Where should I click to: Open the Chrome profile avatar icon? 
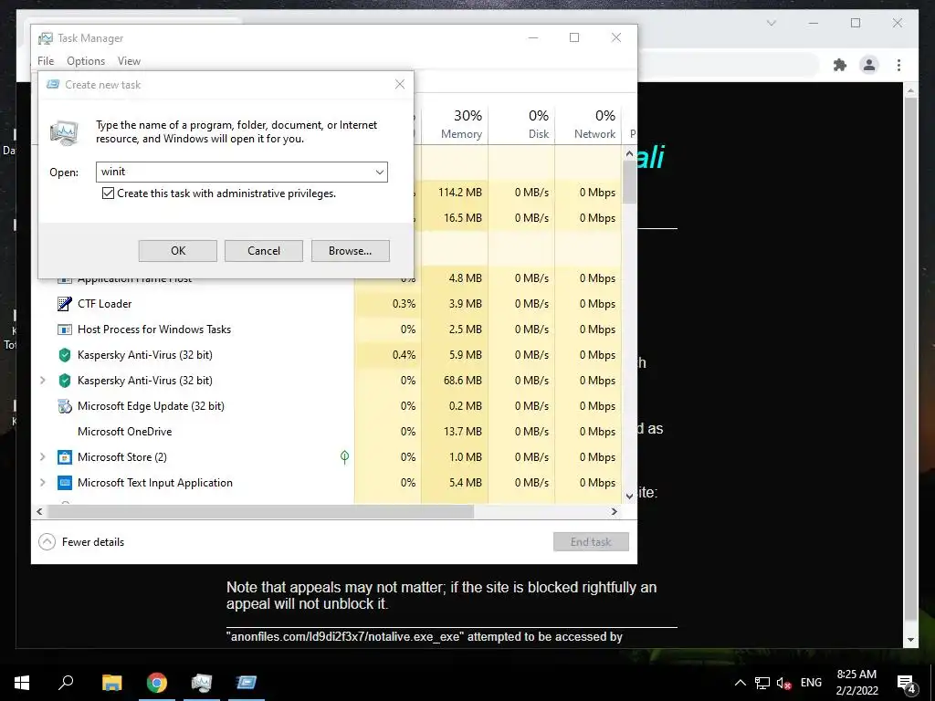pos(869,65)
